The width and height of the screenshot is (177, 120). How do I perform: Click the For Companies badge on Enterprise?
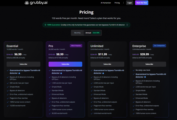coord(160,46)
